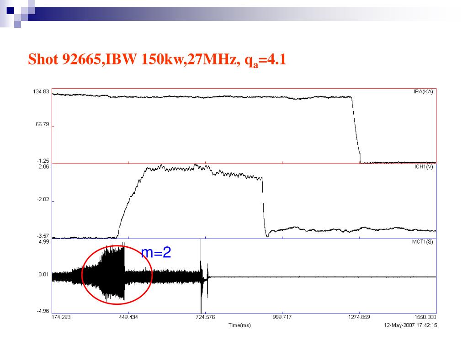Click the time axis value 1274.859
Image resolution: width=468 pixels, height=351 pixels.
point(359,317)
